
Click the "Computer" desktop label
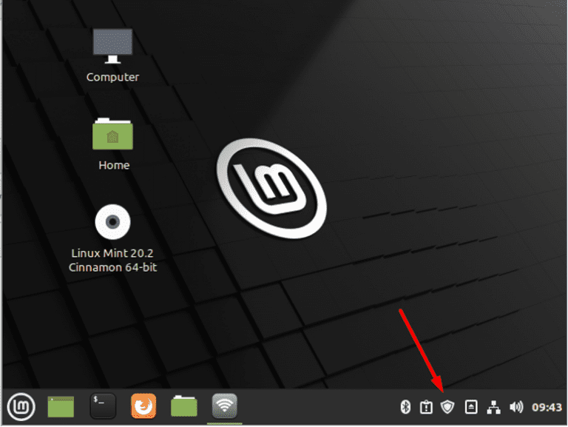(112, 77)
